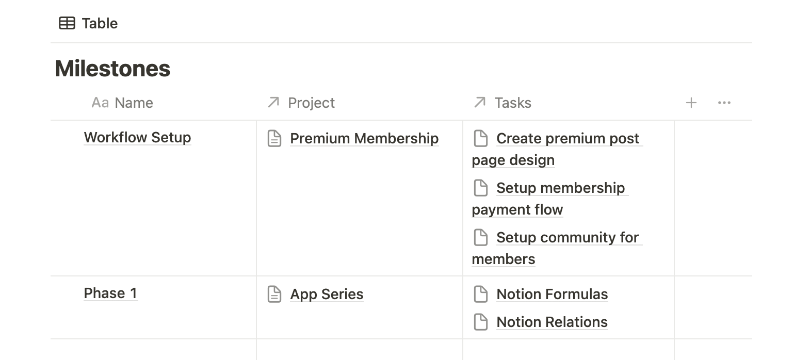This screenshot has width=810, height=360.
Task: Open the App Series project link
Action: pyautogui.click(x=327, y=294)
